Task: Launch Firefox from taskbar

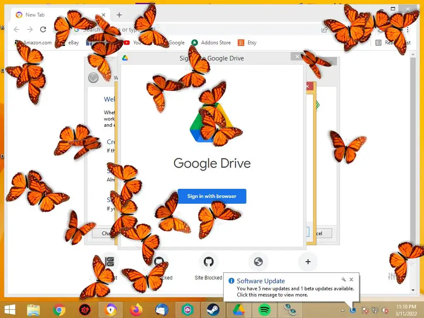Action: pos(136,310)
